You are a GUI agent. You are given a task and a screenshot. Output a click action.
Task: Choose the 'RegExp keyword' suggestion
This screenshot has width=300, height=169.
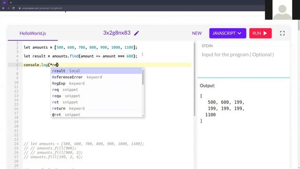click(x=97, y=84)
